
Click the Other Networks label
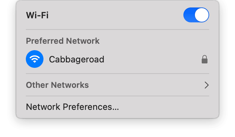pyautogui.click(x=57, y=85)
